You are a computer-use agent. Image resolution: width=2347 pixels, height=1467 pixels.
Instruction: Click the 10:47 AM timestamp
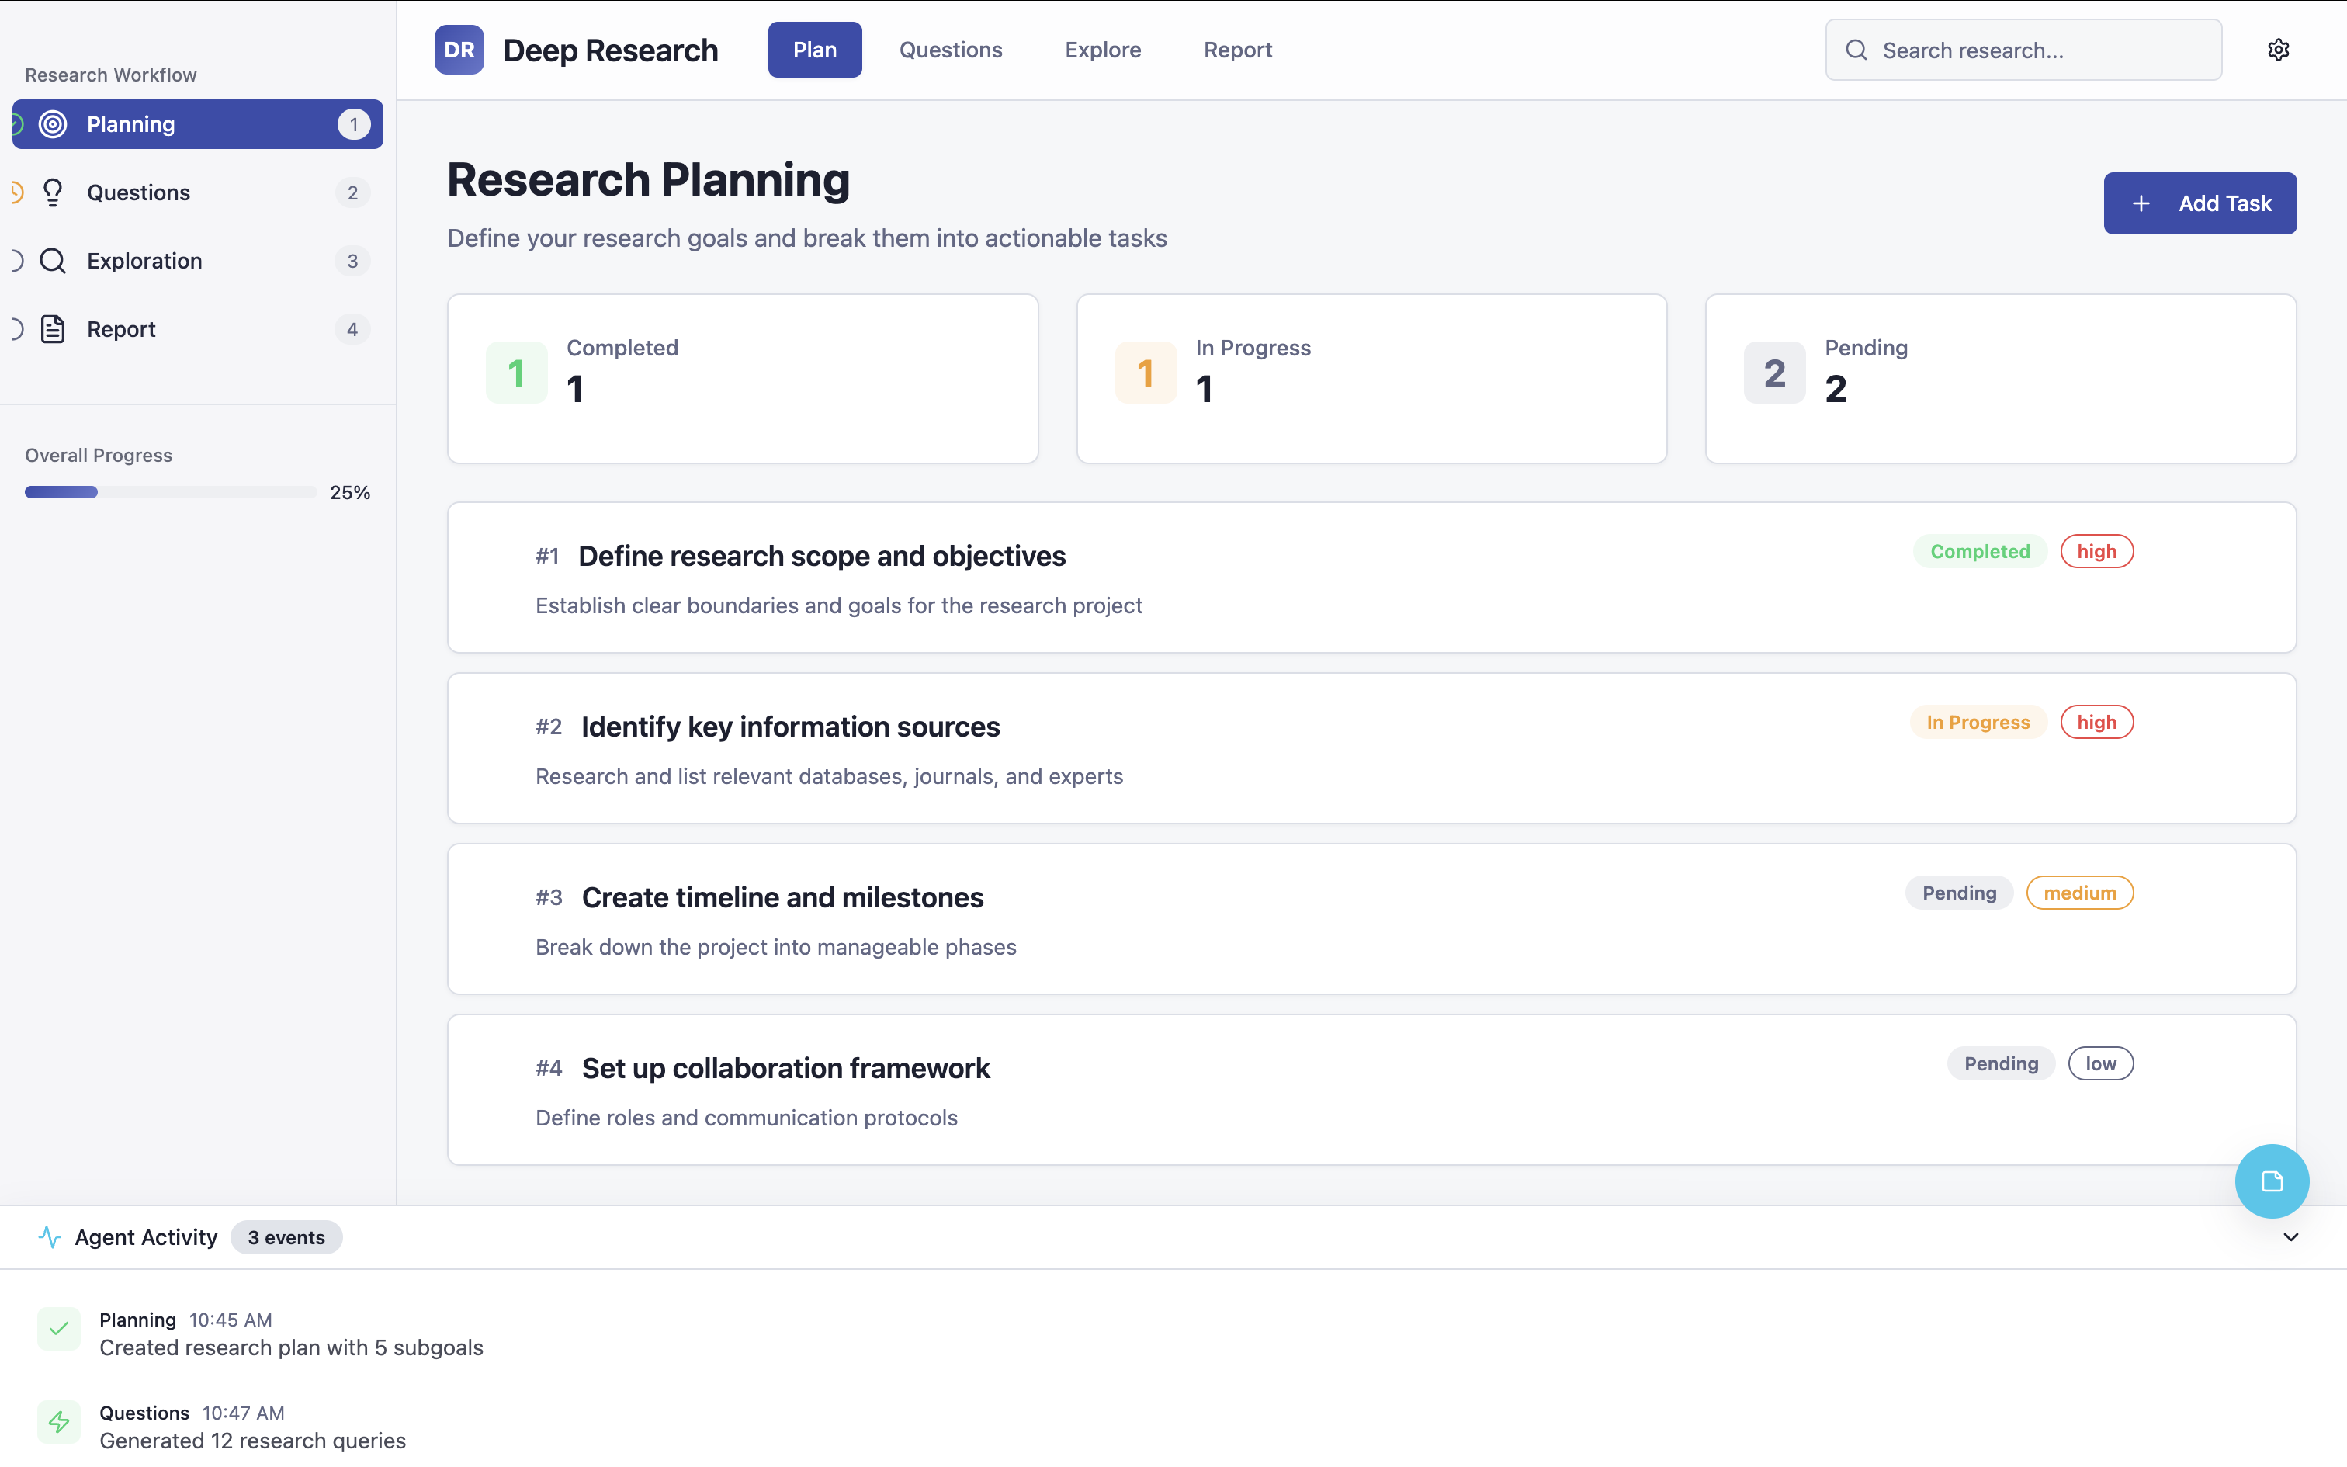click(244, 1413)
